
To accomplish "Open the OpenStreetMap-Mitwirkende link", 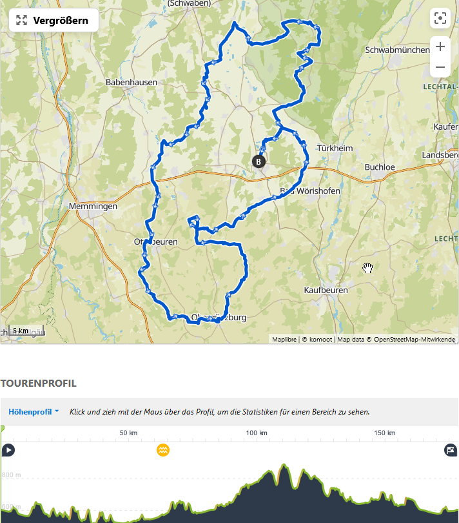I will [414, 339].
